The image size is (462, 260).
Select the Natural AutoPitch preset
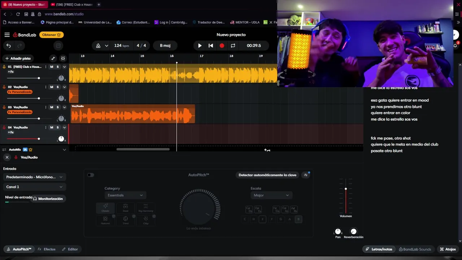pyautogui.click(x=105, y=220)
